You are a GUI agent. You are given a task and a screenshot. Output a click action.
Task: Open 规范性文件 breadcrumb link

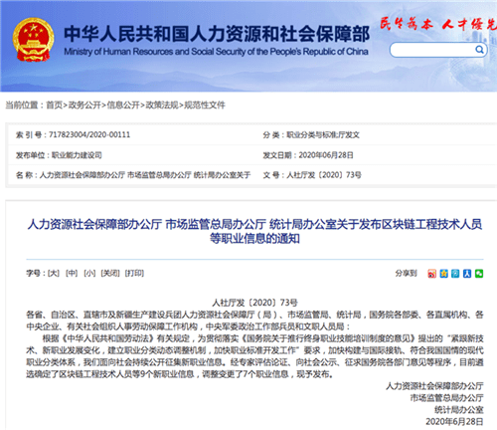point(205,106)
